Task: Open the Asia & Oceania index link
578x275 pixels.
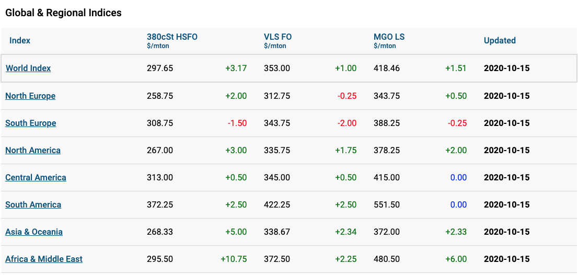Action: click(34, 232)
